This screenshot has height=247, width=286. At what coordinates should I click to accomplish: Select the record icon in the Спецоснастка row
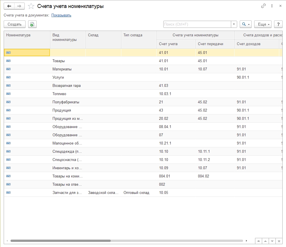[x=9, y=160]
